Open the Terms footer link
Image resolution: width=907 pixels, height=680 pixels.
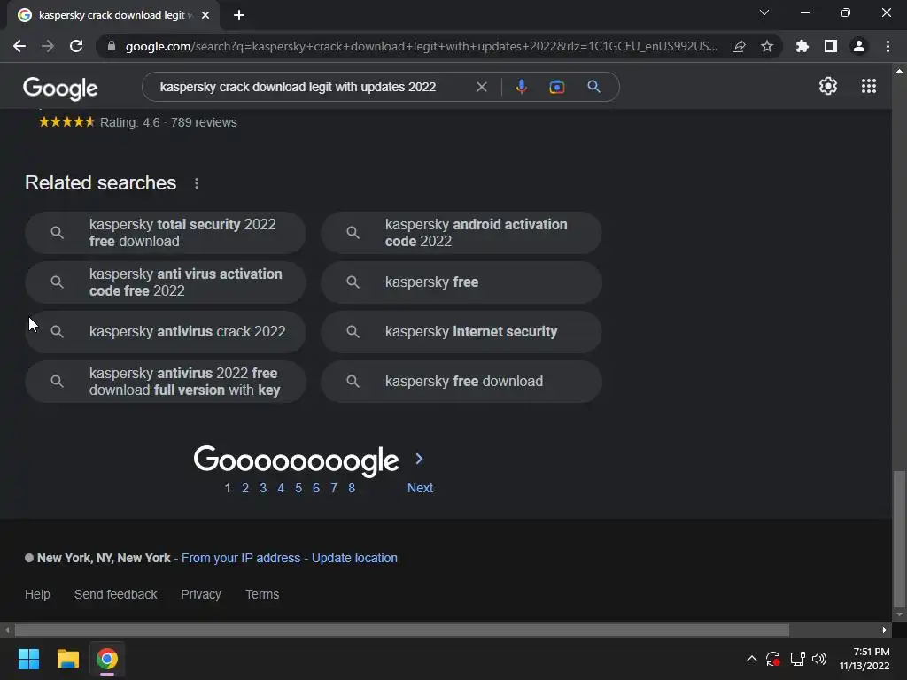pyautogui.click(x=262, y=594)
